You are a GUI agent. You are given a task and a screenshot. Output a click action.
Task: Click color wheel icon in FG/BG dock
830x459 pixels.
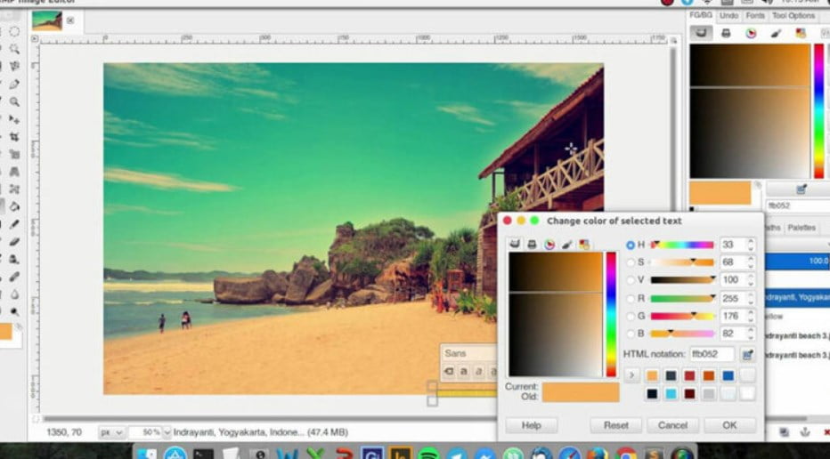(x=751, y=33)
